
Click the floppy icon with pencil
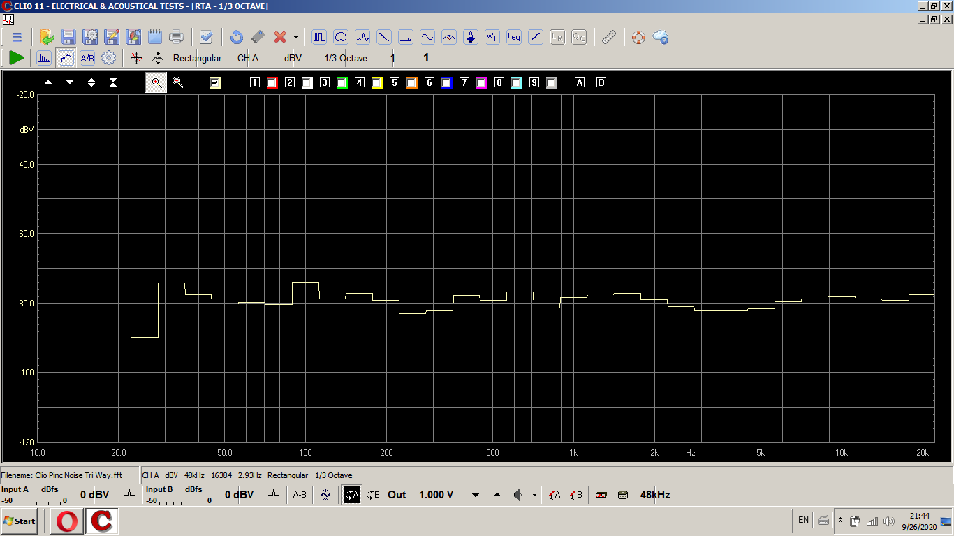point(112,37)
